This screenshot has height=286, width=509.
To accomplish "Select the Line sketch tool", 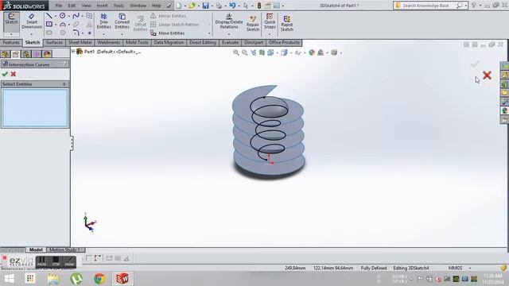I will [x=49, y=16].
